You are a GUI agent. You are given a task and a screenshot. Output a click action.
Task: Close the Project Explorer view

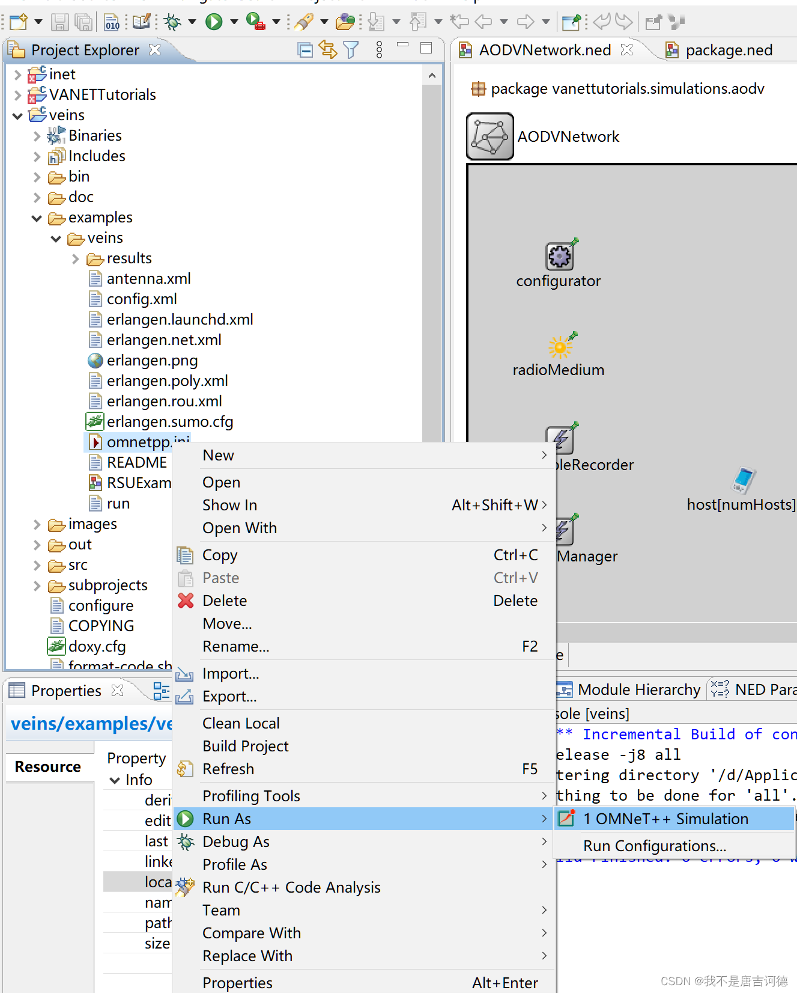pos(154,49)
